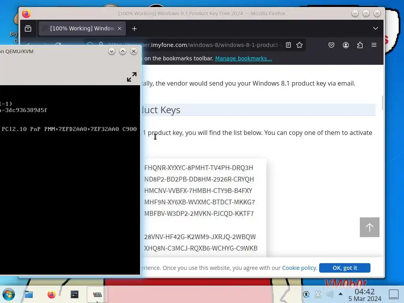The height and width of the screenshot is (303, 404).
Task: Click key 28VNV-HF42G-K2WM9-JXRJQ-2WBQW
Action: (x=200, y=237)
